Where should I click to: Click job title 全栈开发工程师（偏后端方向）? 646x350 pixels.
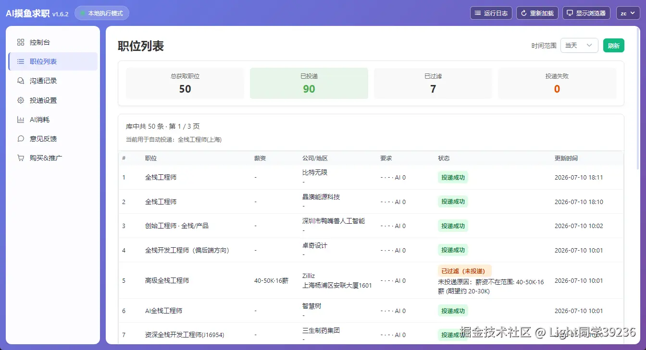187,250
